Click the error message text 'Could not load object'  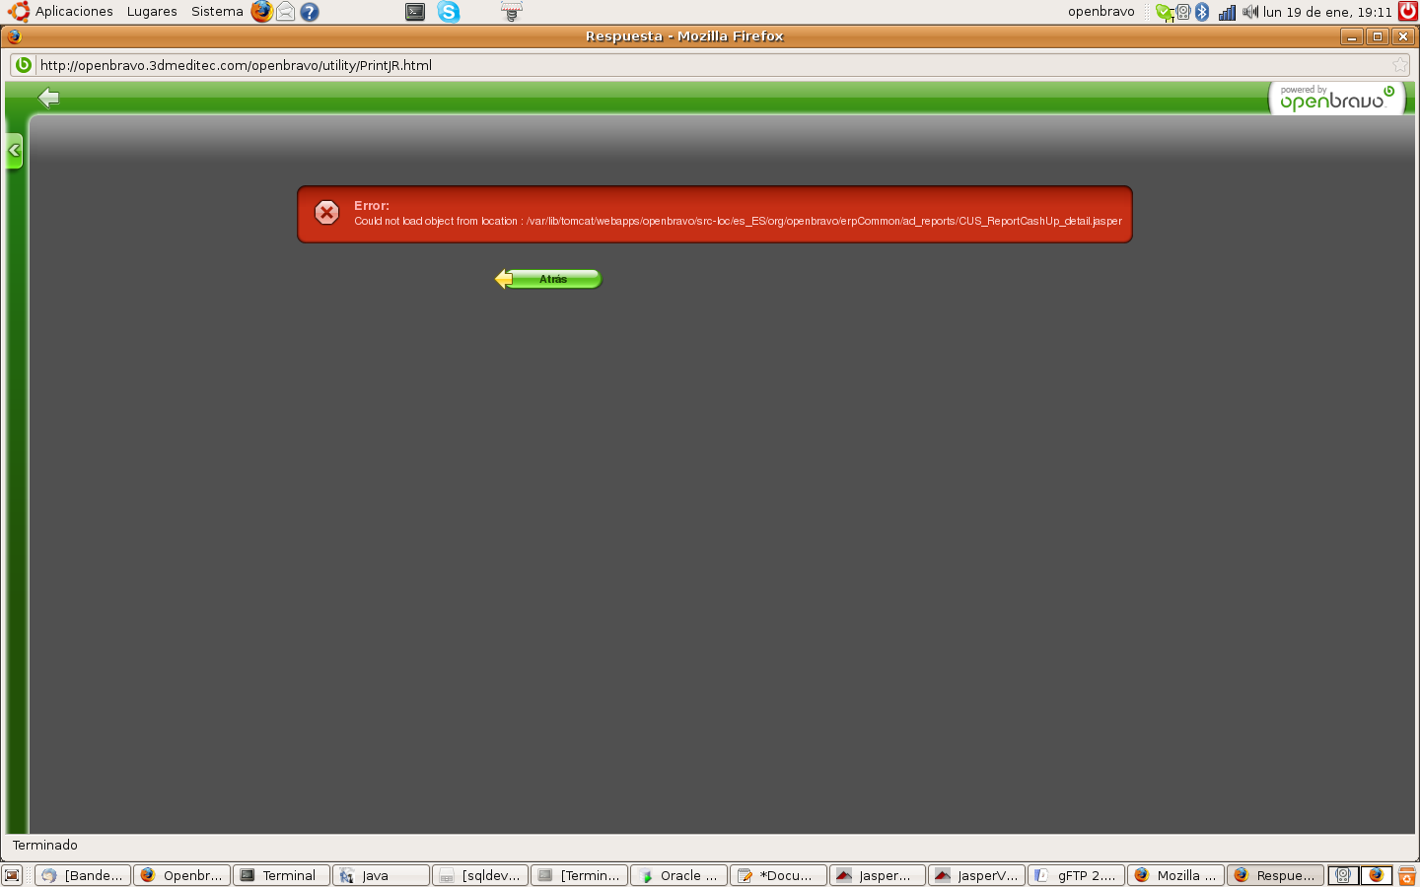tap(738, 221)
